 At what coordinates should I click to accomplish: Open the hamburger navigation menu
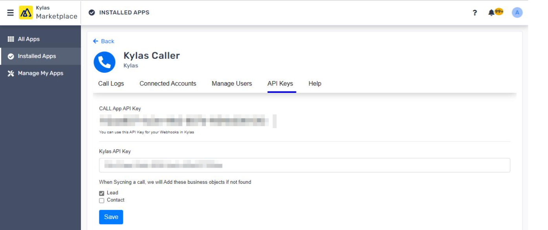[11, 13]
